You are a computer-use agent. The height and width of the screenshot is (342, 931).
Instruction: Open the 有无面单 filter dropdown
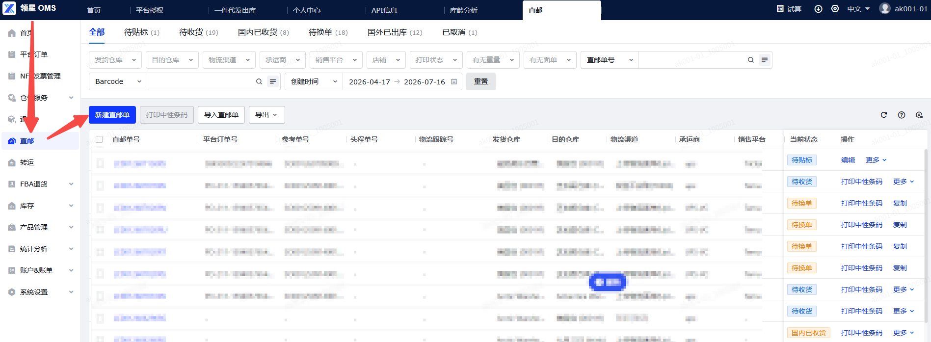(550, 60)
